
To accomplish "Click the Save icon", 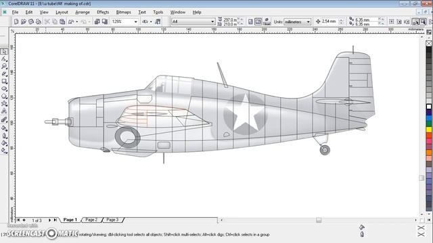I will click(31, 22).
